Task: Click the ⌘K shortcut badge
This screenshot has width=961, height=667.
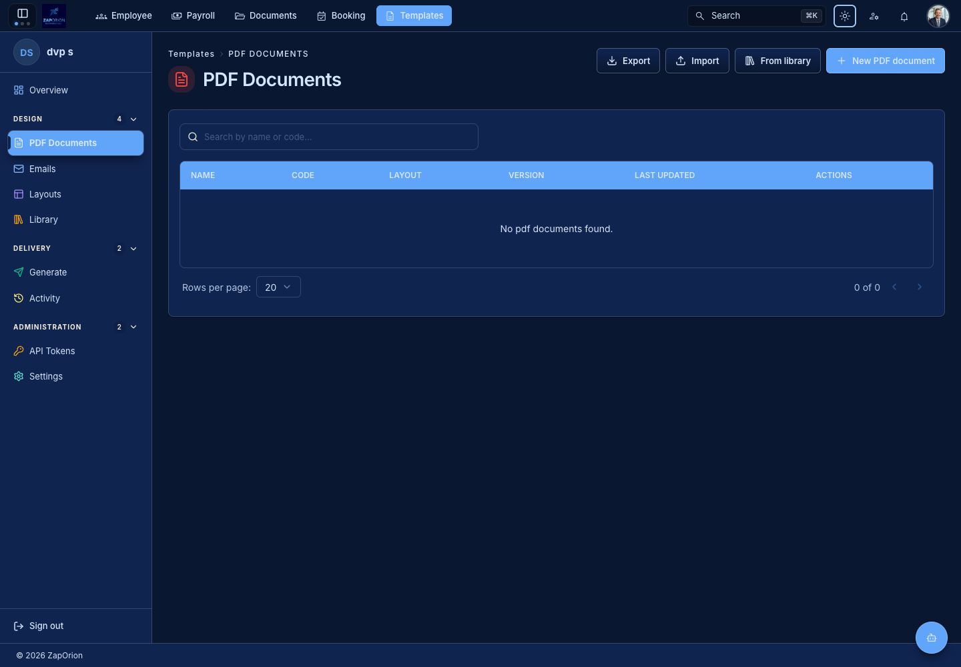Action: coord(812,15)
